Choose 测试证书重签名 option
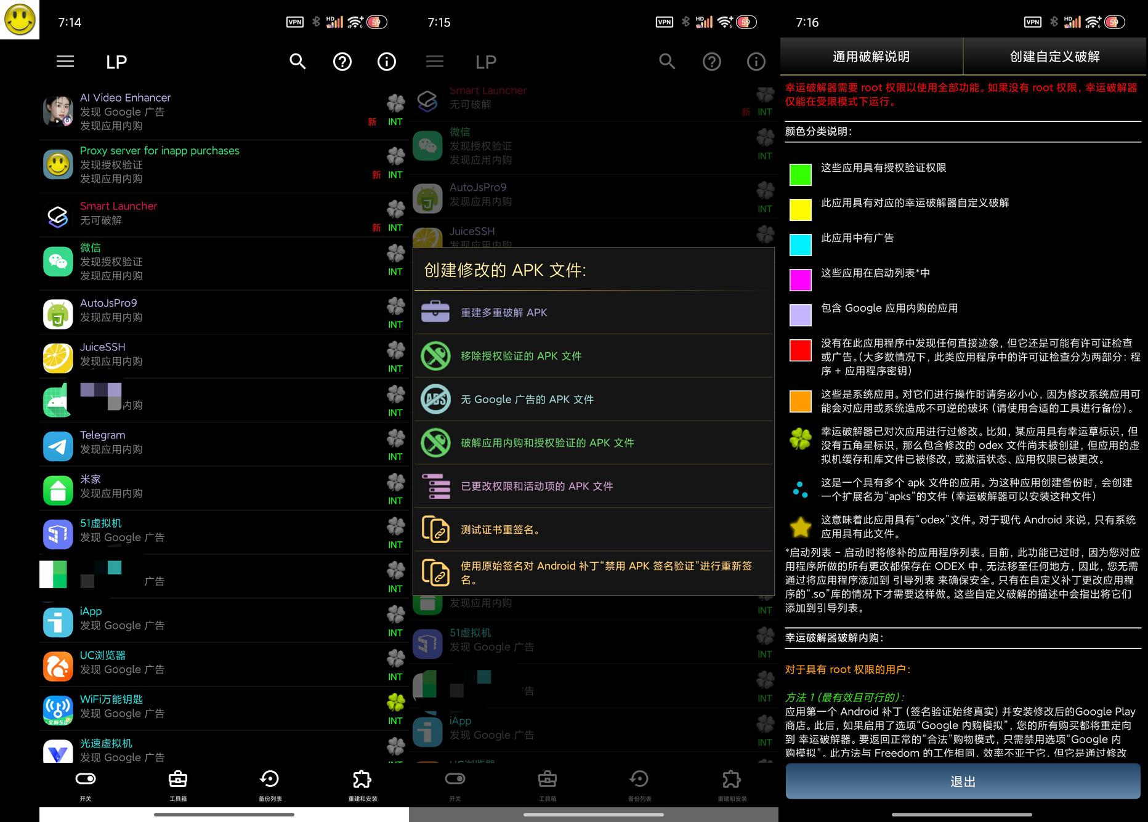 tap(594, 530)
